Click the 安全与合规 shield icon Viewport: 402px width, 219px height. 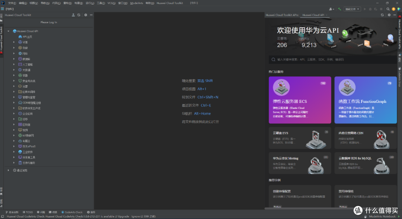coord(20,81)
